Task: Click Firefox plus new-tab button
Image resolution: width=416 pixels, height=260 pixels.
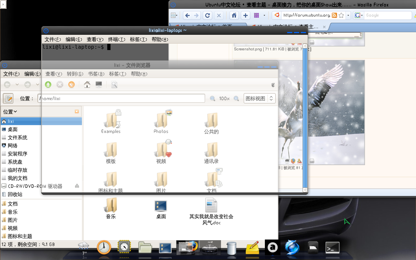Action: [x=245, y=15]
